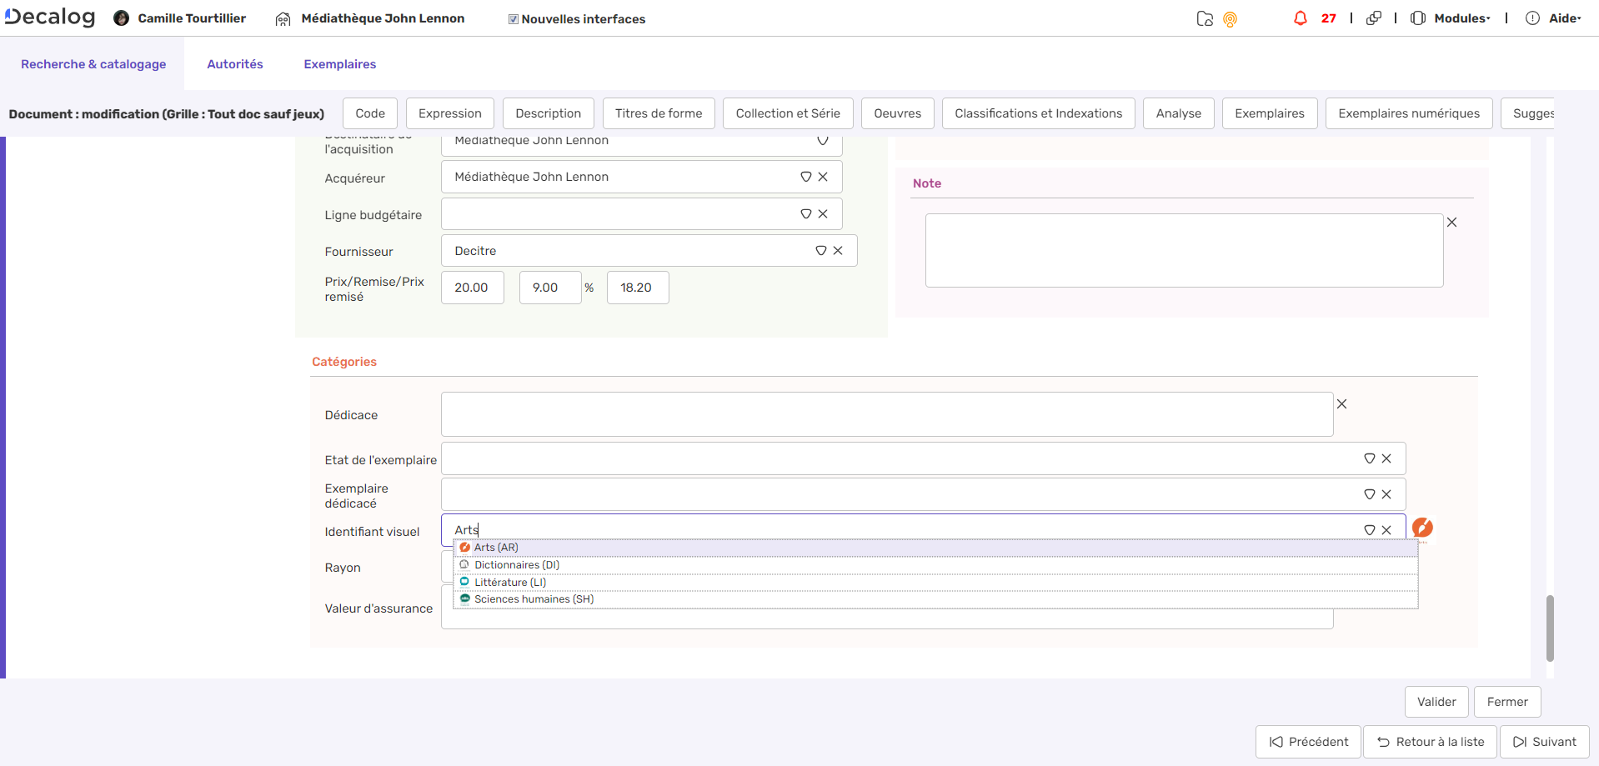Toggle the heart on Etat de l'exemplaire field

pyautogui.click(x=1370, y=458)
